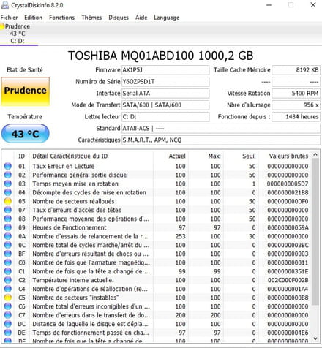Click raw value 000000000DF0 of attribute 05
The height and width of the screenshot is (348, 322).
pos(288,201)
